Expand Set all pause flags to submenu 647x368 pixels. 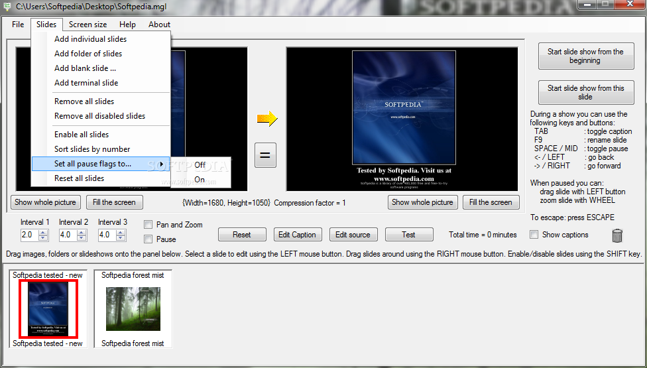101,164
